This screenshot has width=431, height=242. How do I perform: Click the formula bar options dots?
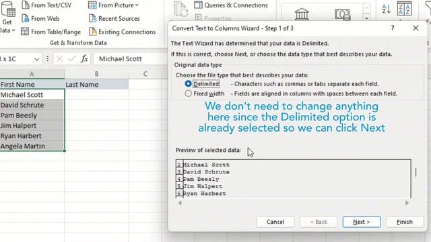click(48, 58)
